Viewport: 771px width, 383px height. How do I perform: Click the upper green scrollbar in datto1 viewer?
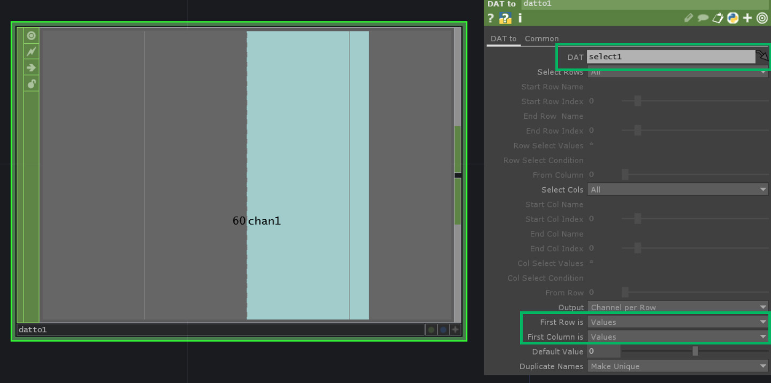(457, 149)
